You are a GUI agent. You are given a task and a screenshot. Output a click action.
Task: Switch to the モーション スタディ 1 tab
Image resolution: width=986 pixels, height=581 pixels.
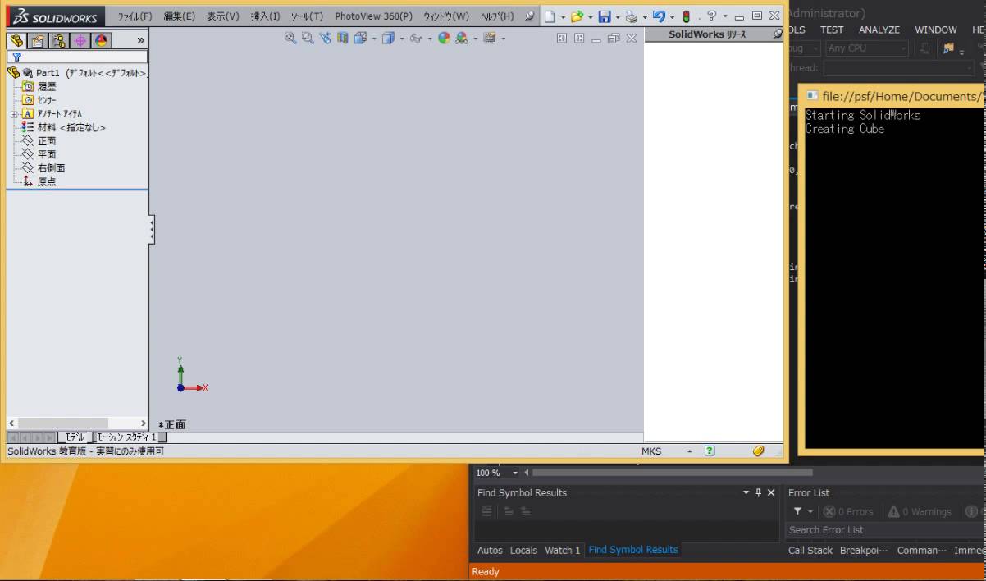[x=126, y=437]
